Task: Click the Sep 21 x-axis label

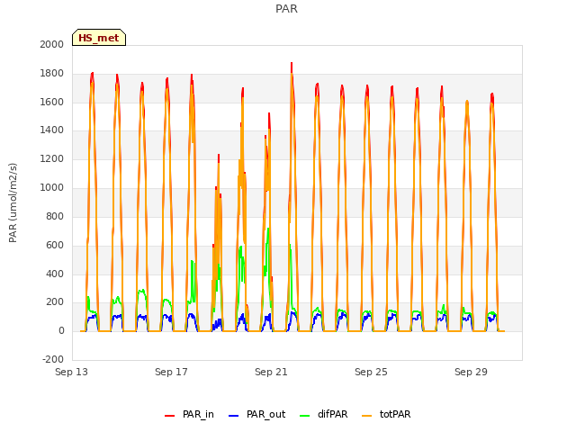Action: tap(271, 372)
